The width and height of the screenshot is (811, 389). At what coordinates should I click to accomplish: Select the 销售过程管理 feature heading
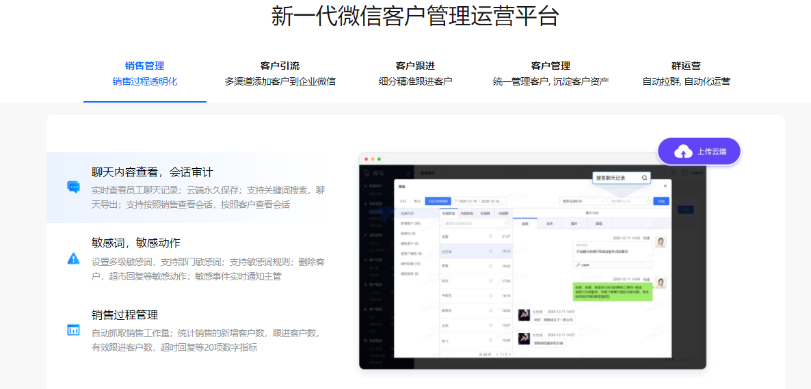click(x=124, y=314)
